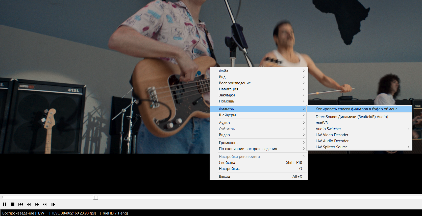Expand the Файл submenu arrow
This screenshot has height=216, width=422.
[x=304, y=71]
